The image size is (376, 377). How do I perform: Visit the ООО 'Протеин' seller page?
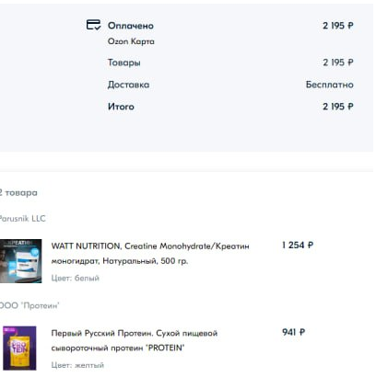[29, 305]
